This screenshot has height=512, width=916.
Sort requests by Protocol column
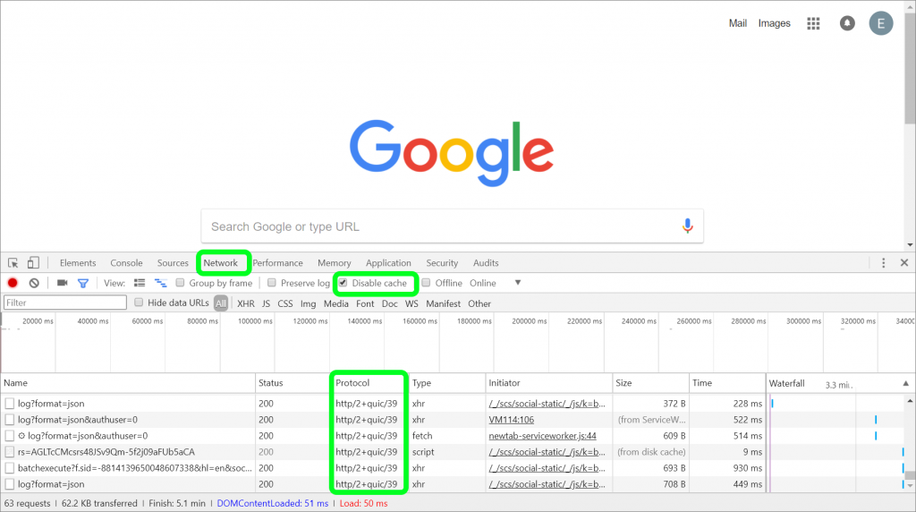[x=369, y=383]
